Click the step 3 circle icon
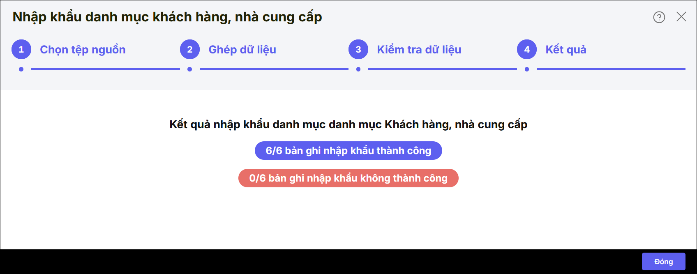The width and height of the screenshot is (697, 274). (x=358, y=50)
